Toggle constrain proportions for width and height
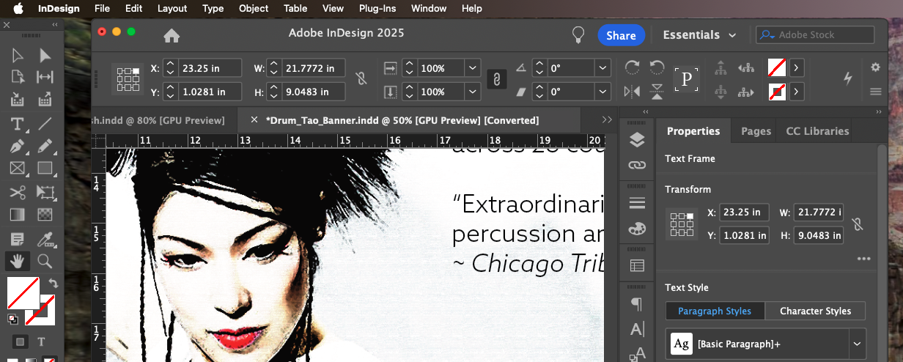Screen dimensions: 903x362 coord(361,79)
